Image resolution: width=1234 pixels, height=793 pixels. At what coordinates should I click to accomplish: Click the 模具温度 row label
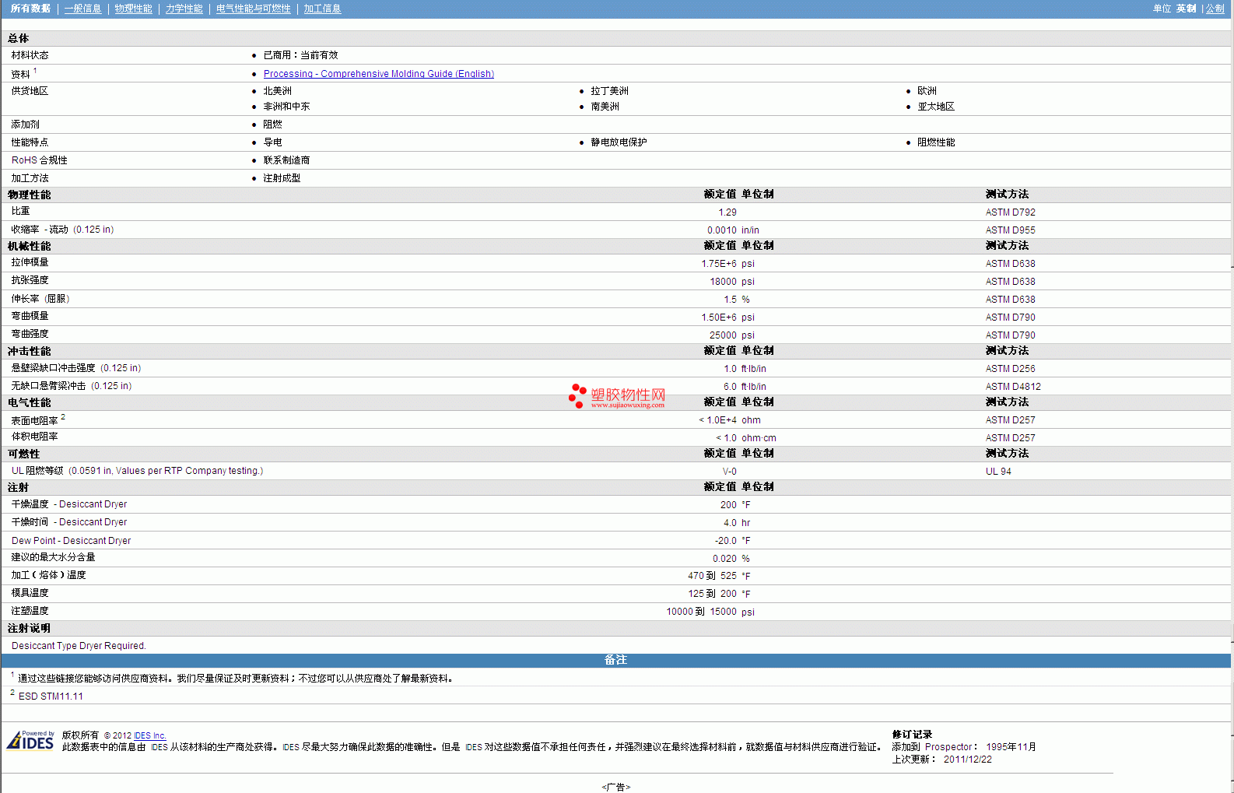(30, 593)
